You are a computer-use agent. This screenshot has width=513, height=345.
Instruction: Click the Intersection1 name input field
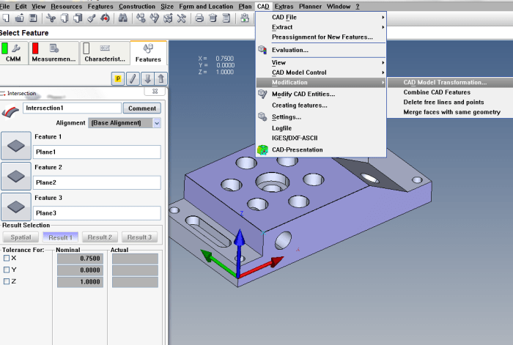71,108
